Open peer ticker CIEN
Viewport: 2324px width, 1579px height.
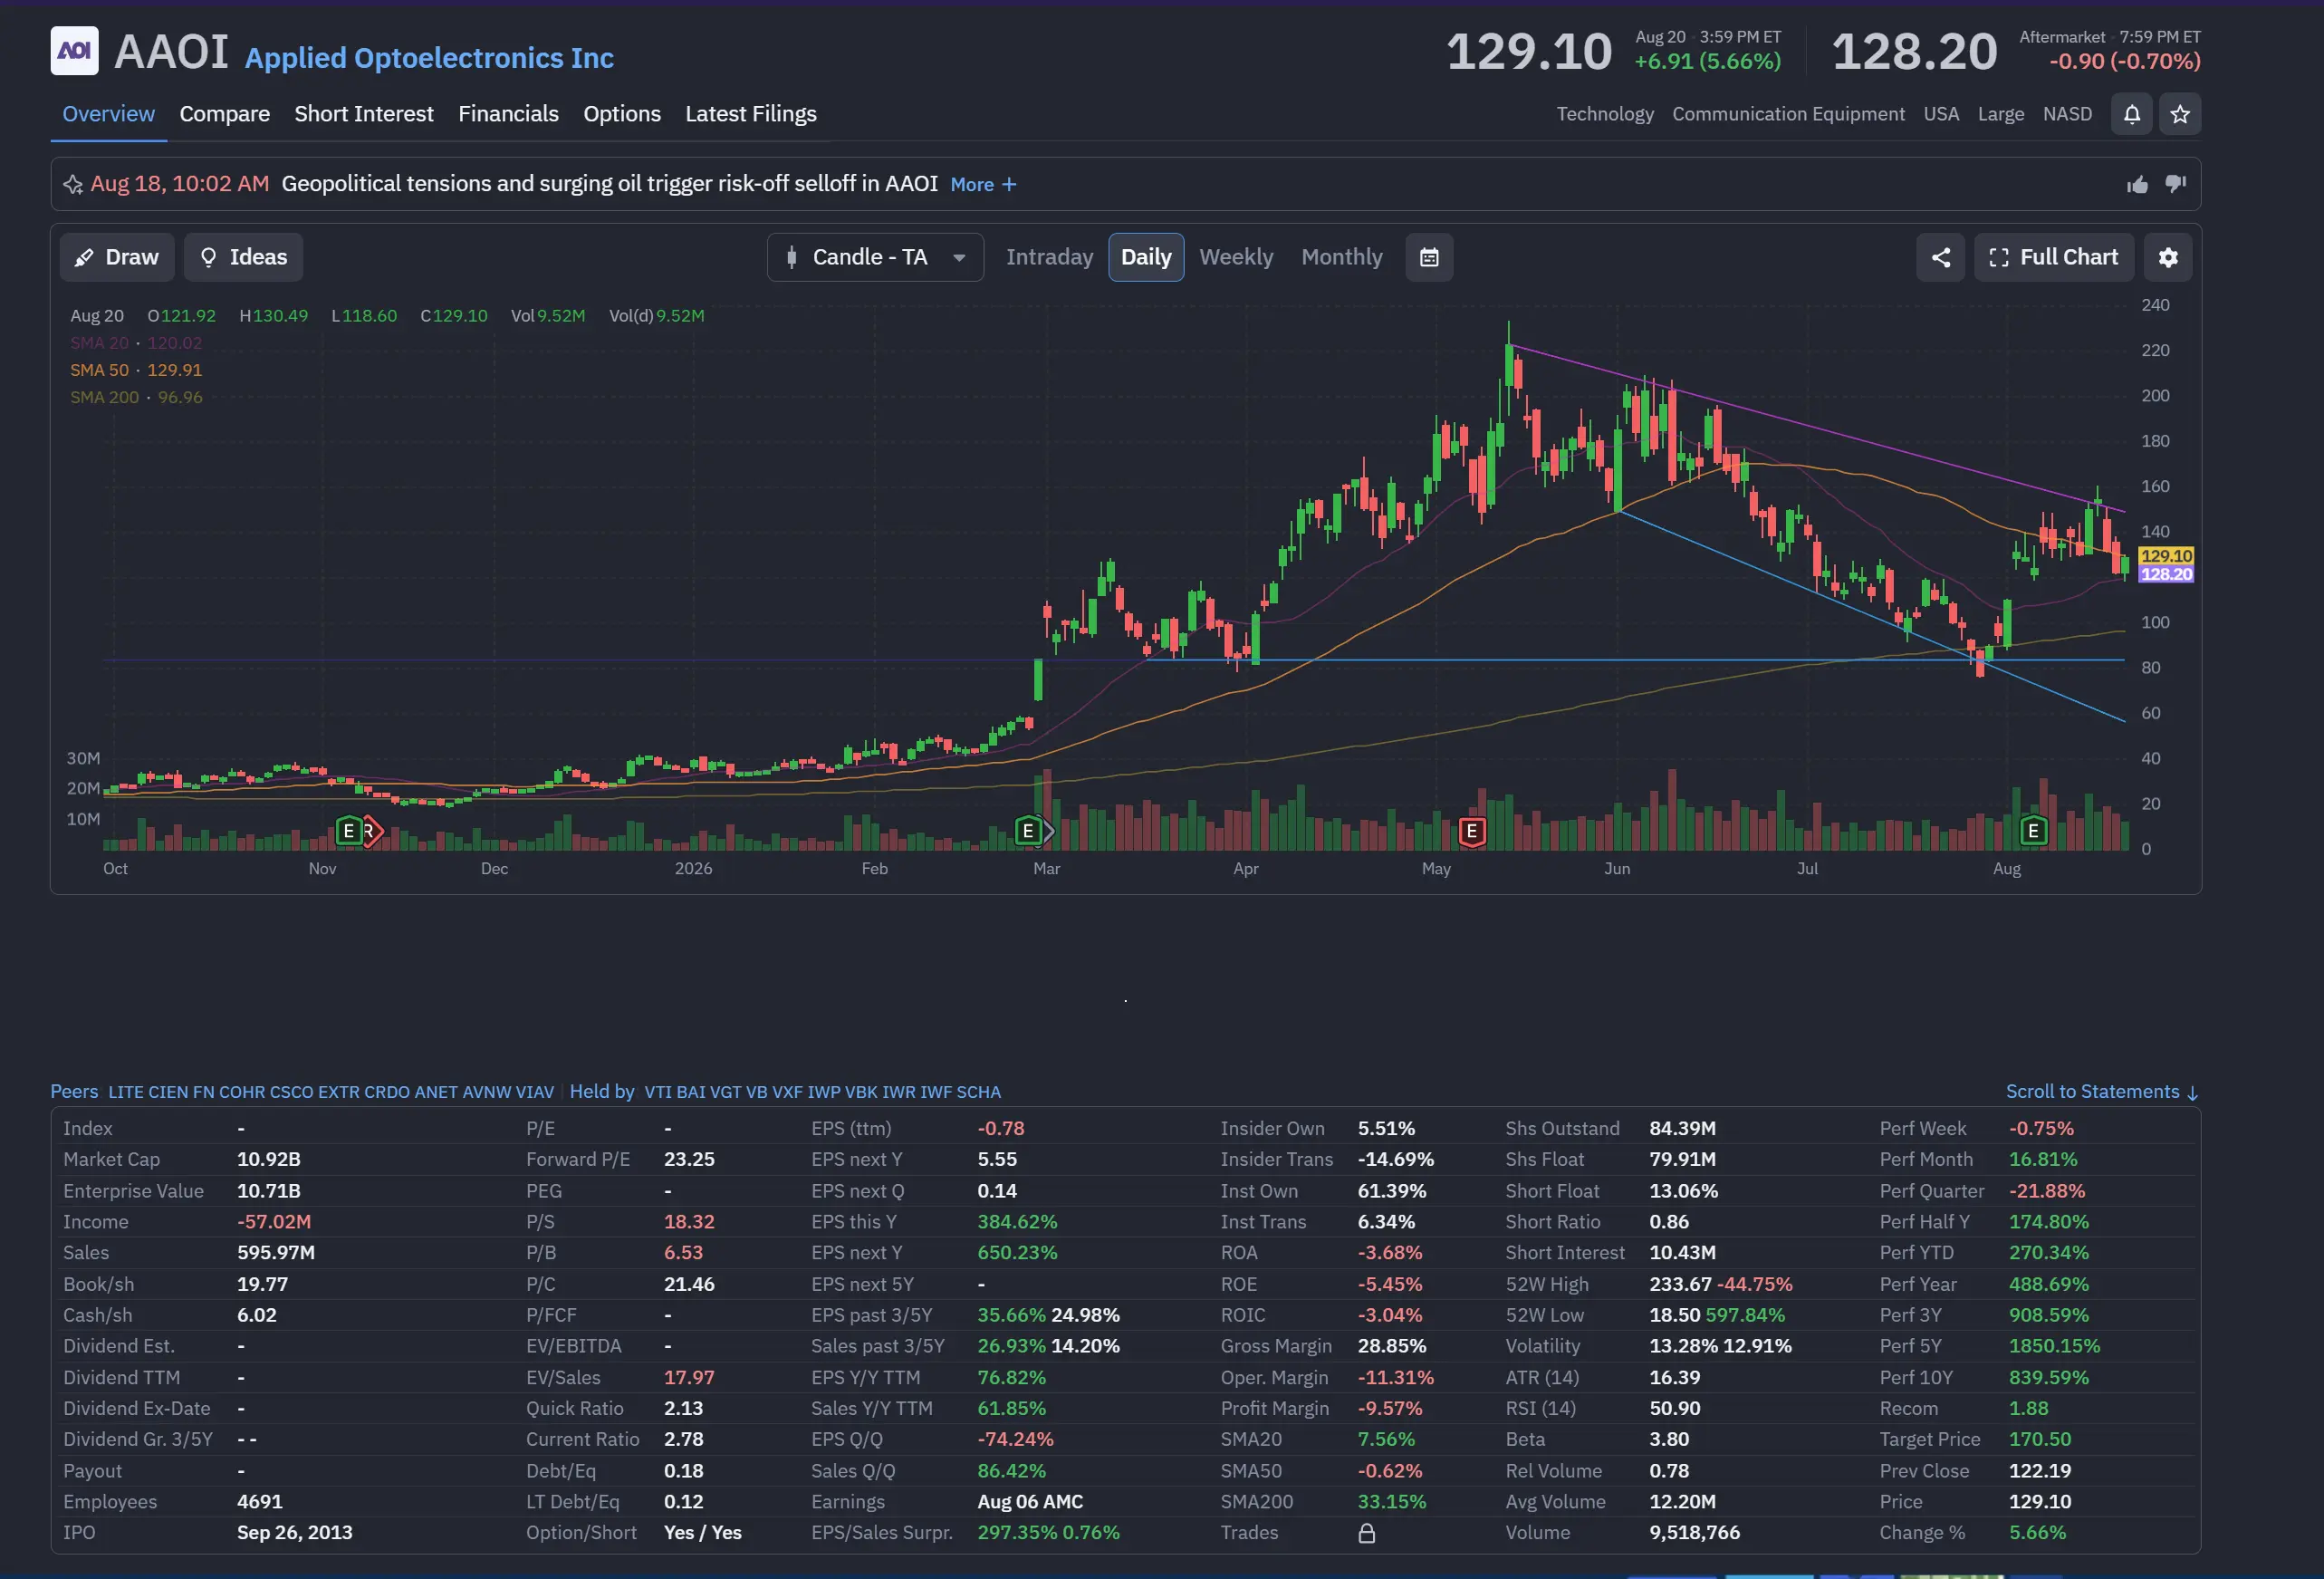168,1092
